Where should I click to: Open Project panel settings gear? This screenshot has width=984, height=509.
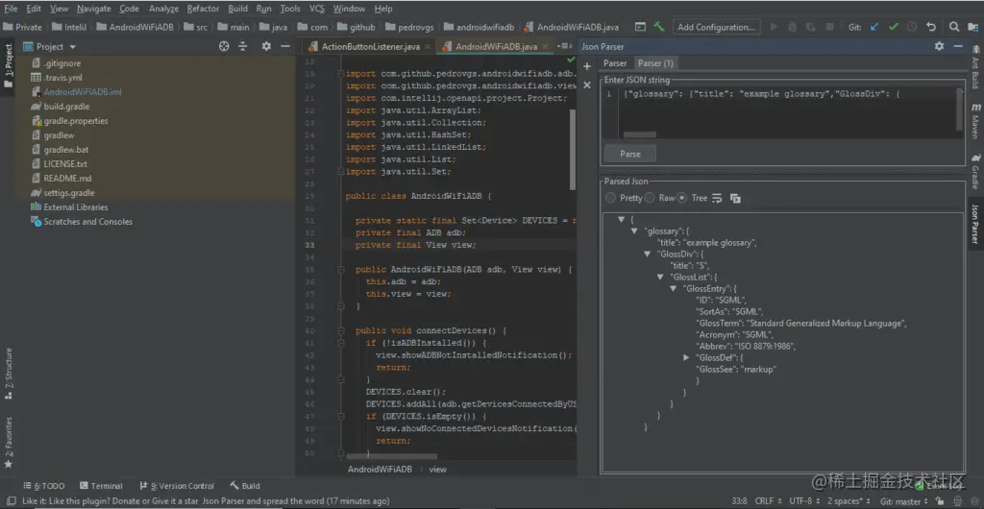pyautogui.click(x=266, y=46)
